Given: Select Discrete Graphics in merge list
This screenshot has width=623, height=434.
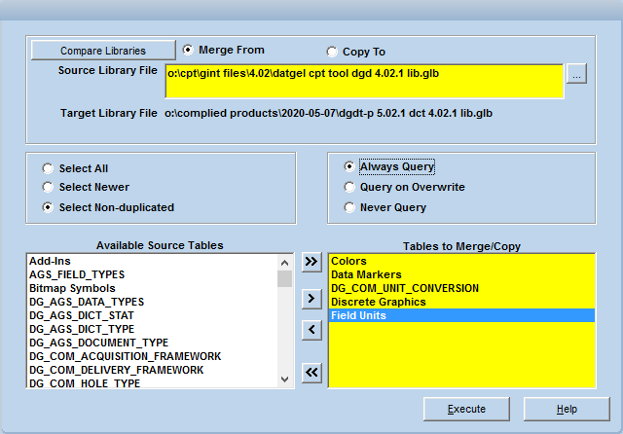Looking at the screenshot, I should (x=379, y=302).
